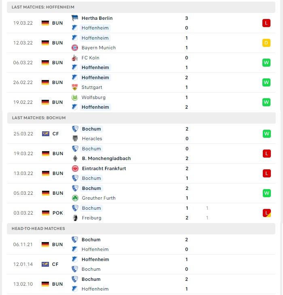Select the 06.11.21 Bochum vs Hoffenheim match row

[x=141, y=244]
